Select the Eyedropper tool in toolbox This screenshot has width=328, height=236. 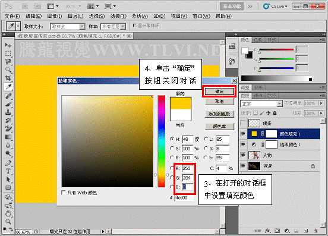pos(8,86)
